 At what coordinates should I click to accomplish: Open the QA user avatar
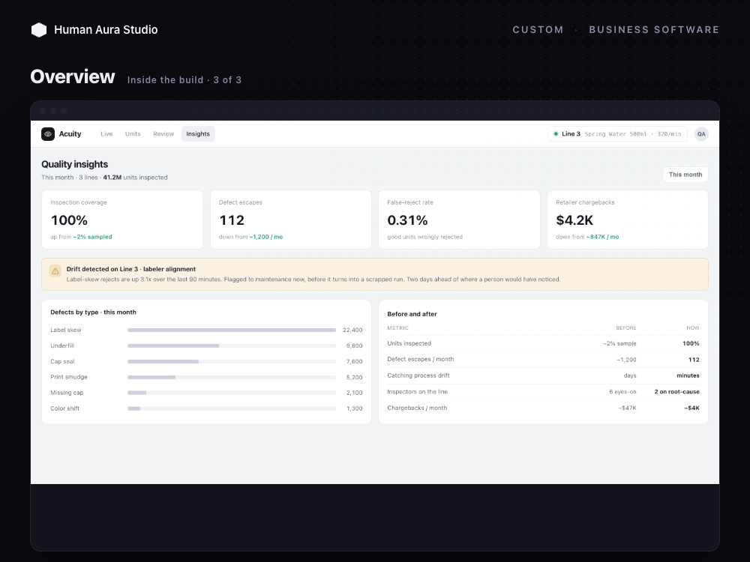click(x=701, y=134)
